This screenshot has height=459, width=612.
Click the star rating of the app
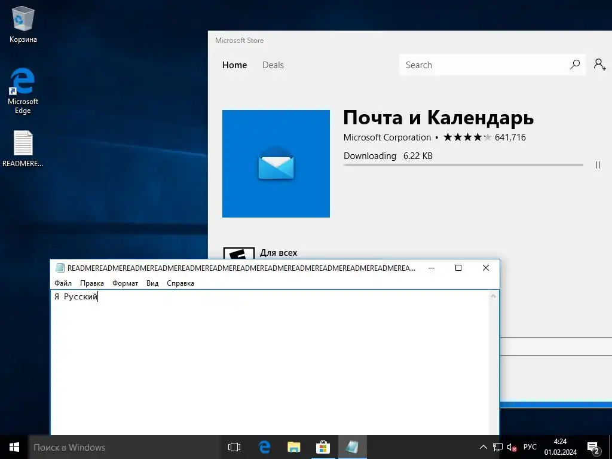467,137
